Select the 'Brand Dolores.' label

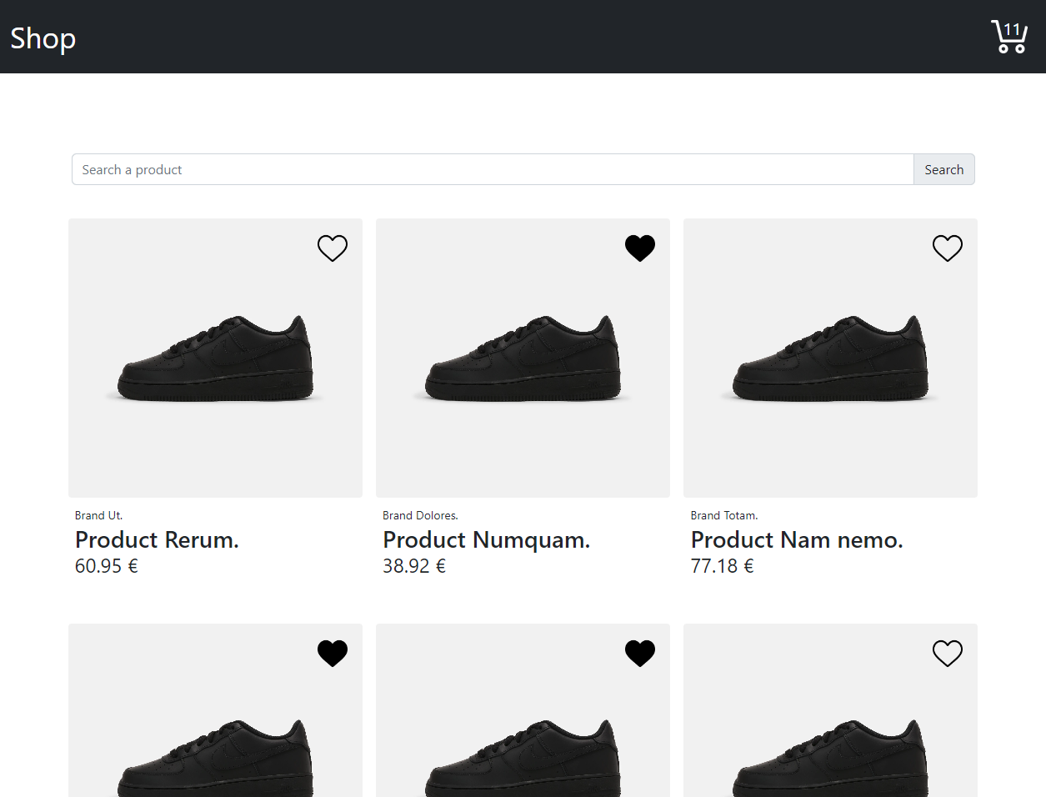pyautogui.click(x=420, y=515)
